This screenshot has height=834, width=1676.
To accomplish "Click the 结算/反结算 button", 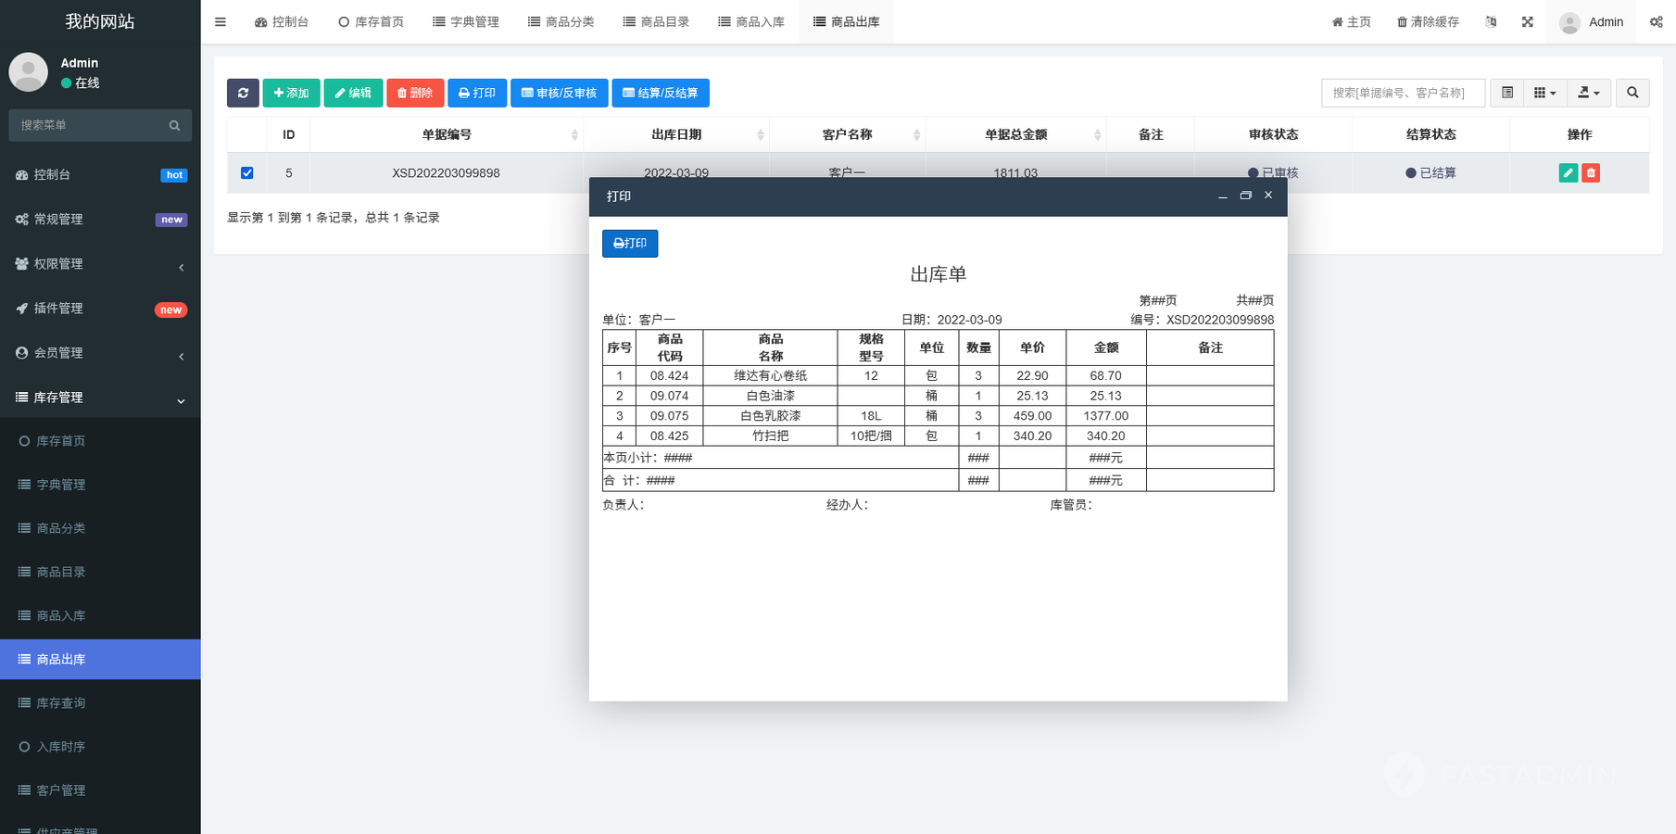I will [660, 93].
